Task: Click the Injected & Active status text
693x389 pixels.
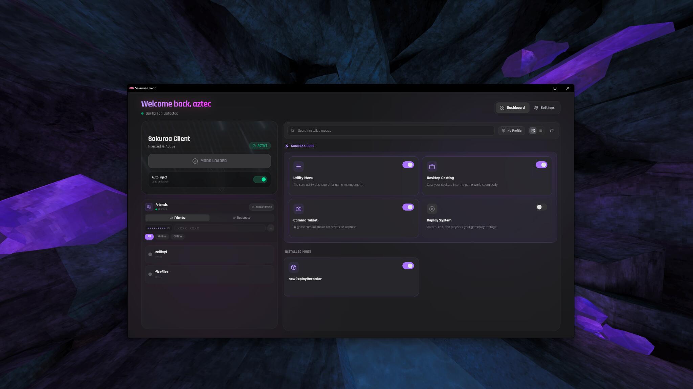Action: [162, 146]
